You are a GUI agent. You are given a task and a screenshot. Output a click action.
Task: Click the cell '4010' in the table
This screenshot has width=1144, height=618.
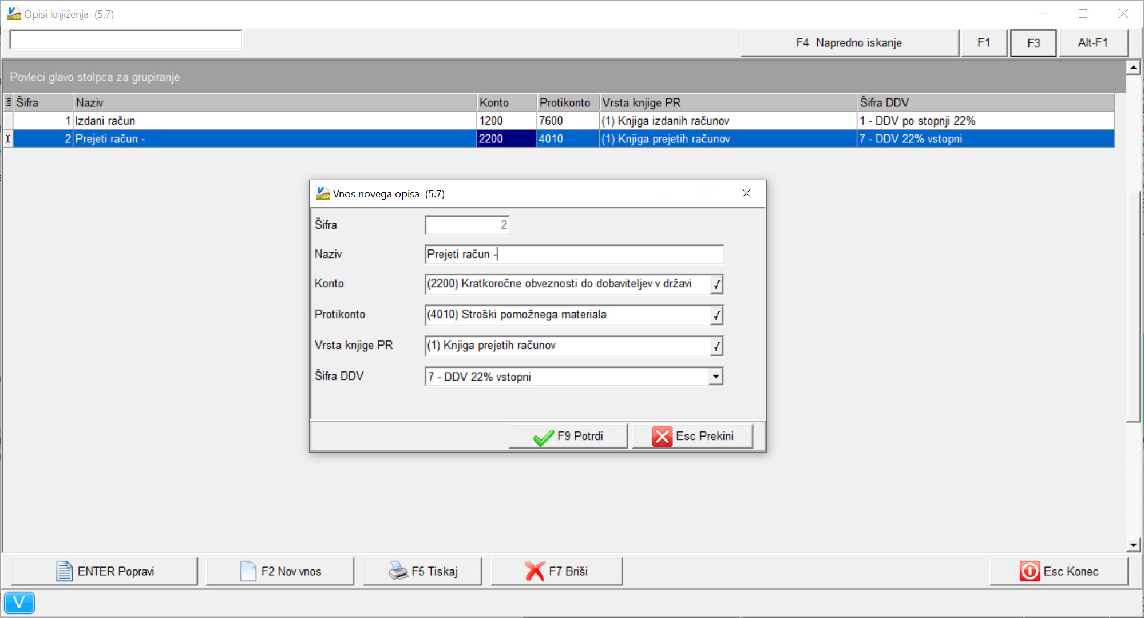568,139
